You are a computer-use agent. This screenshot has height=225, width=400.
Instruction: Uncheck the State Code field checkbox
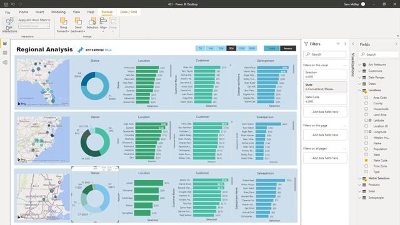pos(366,161)
